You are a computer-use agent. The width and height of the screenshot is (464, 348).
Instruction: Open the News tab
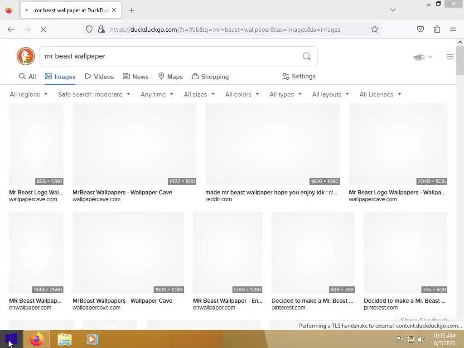[135, 77]
